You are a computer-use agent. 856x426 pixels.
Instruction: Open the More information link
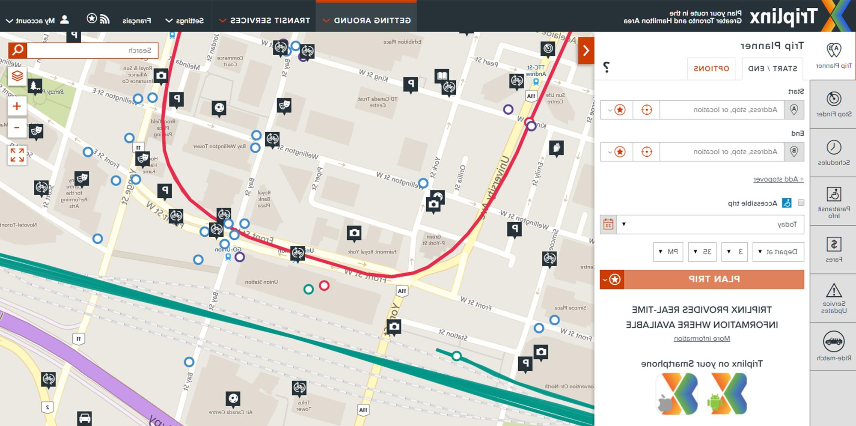point(702,339)
